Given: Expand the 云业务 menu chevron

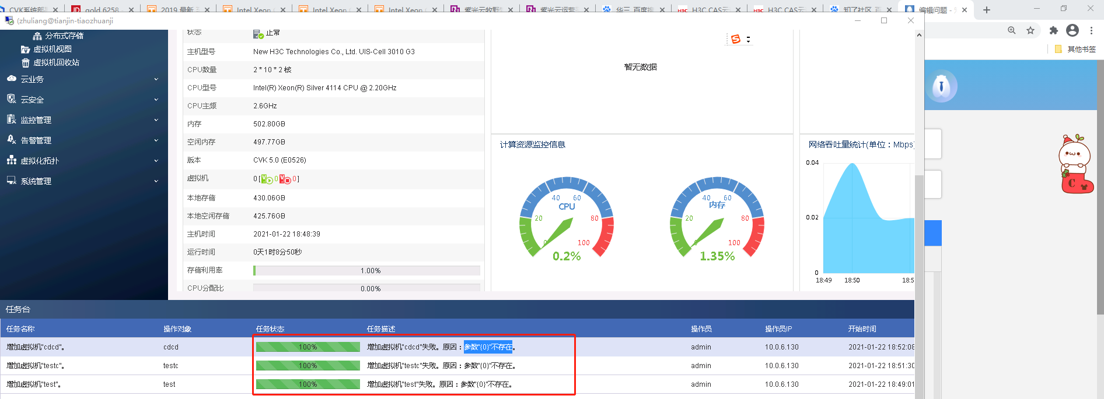Looking at the screenshot, I should (x=156, y=79).
